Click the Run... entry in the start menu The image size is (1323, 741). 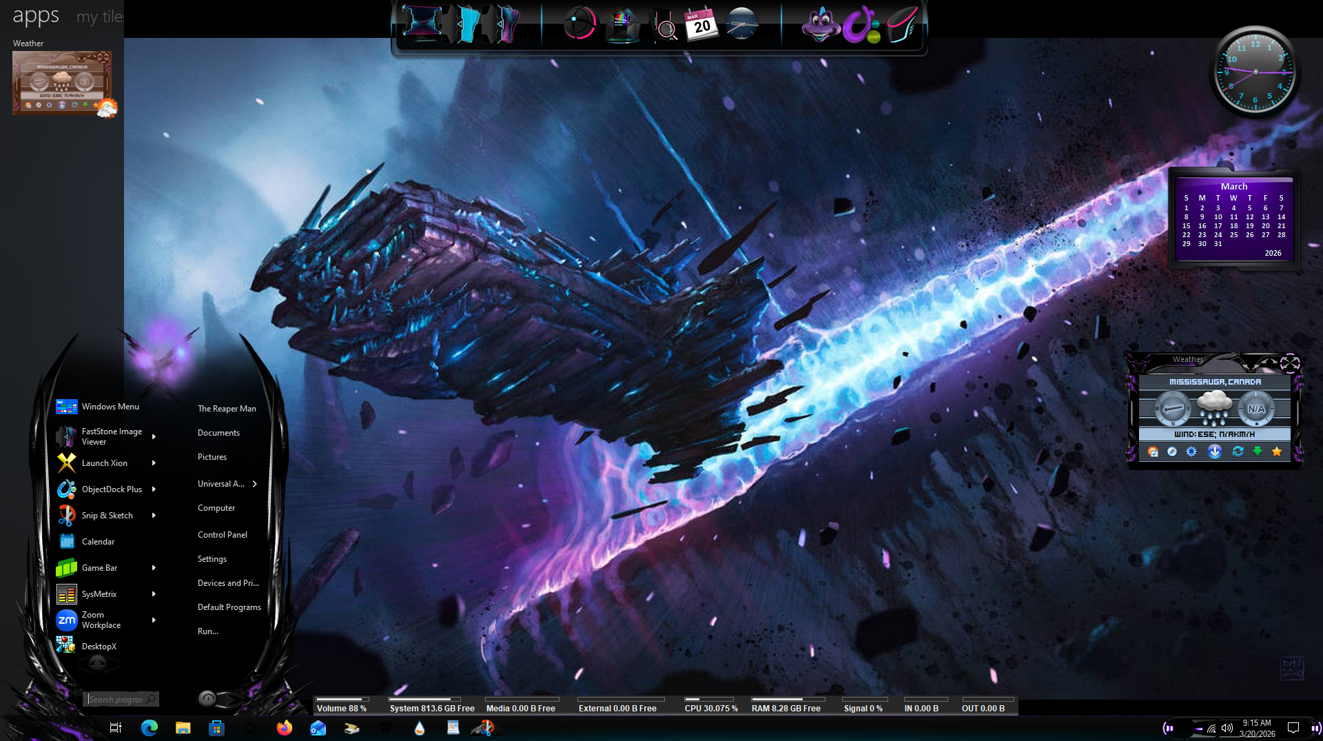207,631
